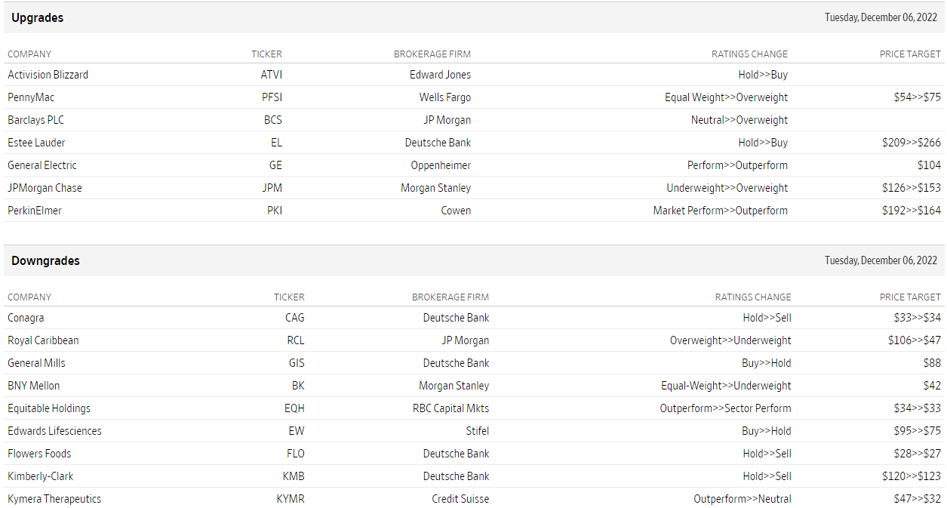Open the PennyMac company entry
Screen dimensions: 947x508
pos(31,97)
